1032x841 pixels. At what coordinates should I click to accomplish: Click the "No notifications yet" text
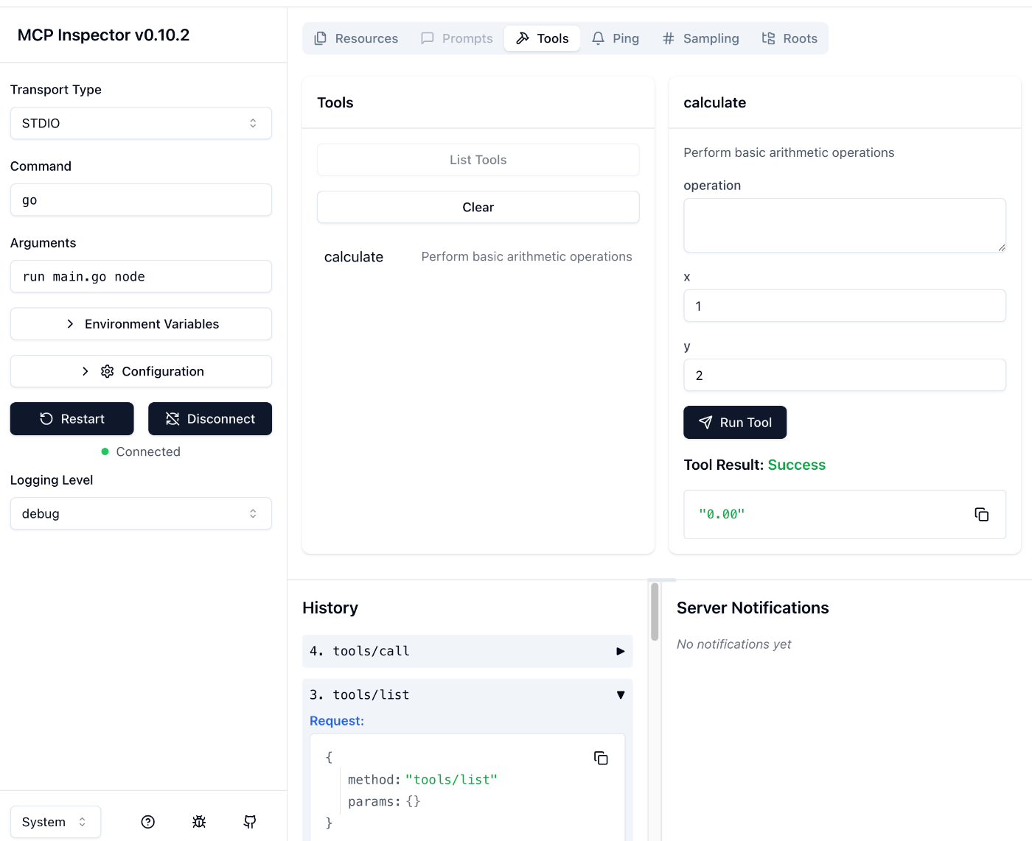(733, 644)
